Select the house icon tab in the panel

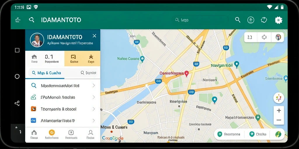[x=34, y=58]
